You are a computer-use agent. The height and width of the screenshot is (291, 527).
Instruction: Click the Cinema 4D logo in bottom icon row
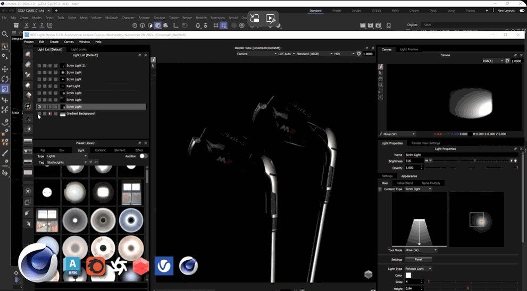[x=188, y=266]
